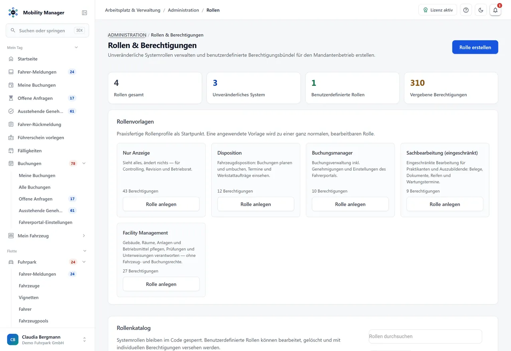511x351 pixels.
Task: Click the Offene Anfragen hourglass icon
Action: click(x=11, y=98)
